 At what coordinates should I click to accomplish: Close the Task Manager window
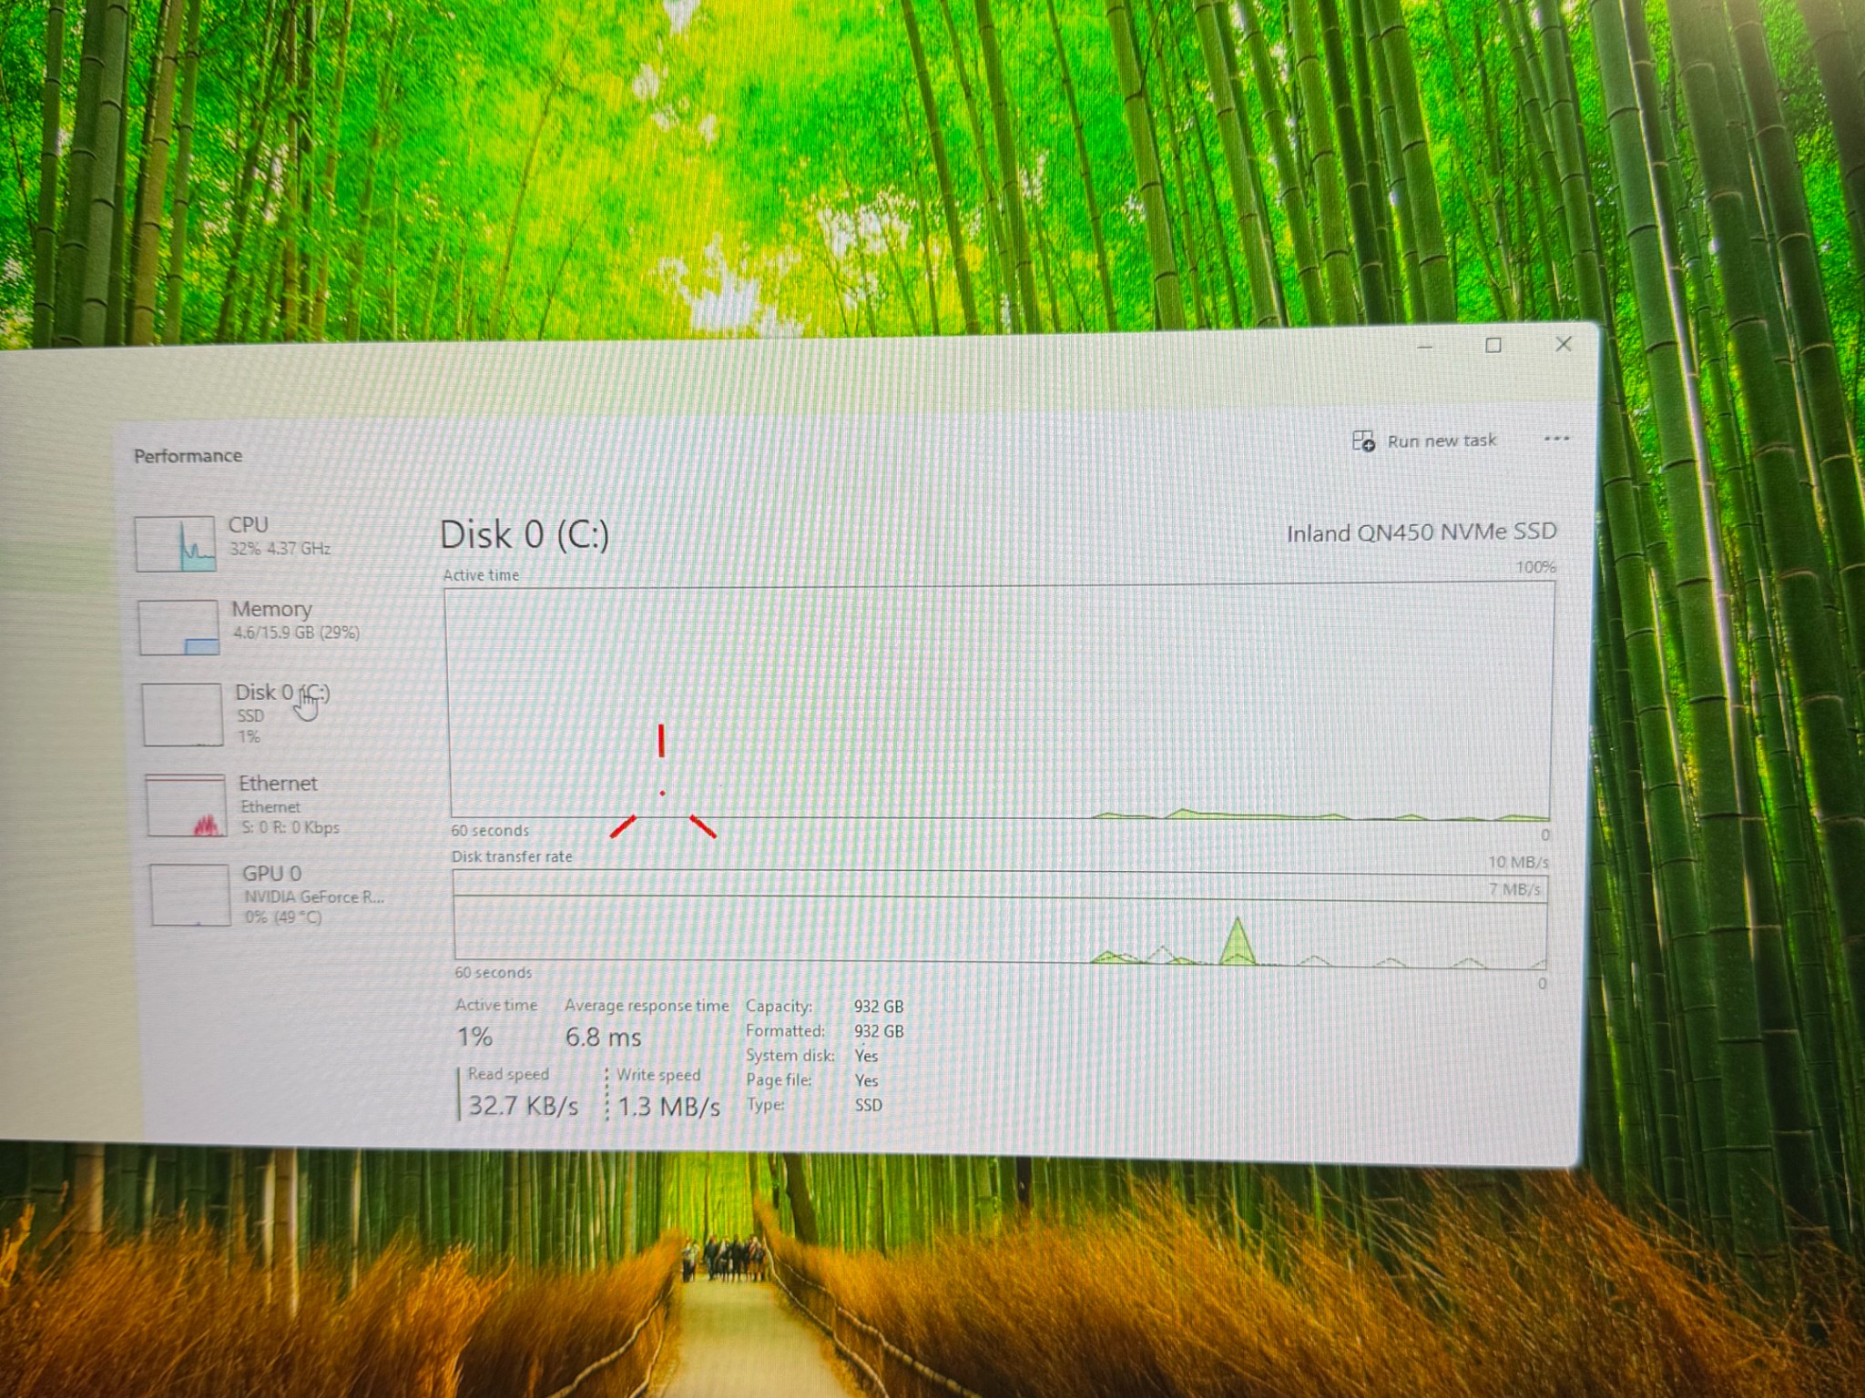tap(1564, 344)
